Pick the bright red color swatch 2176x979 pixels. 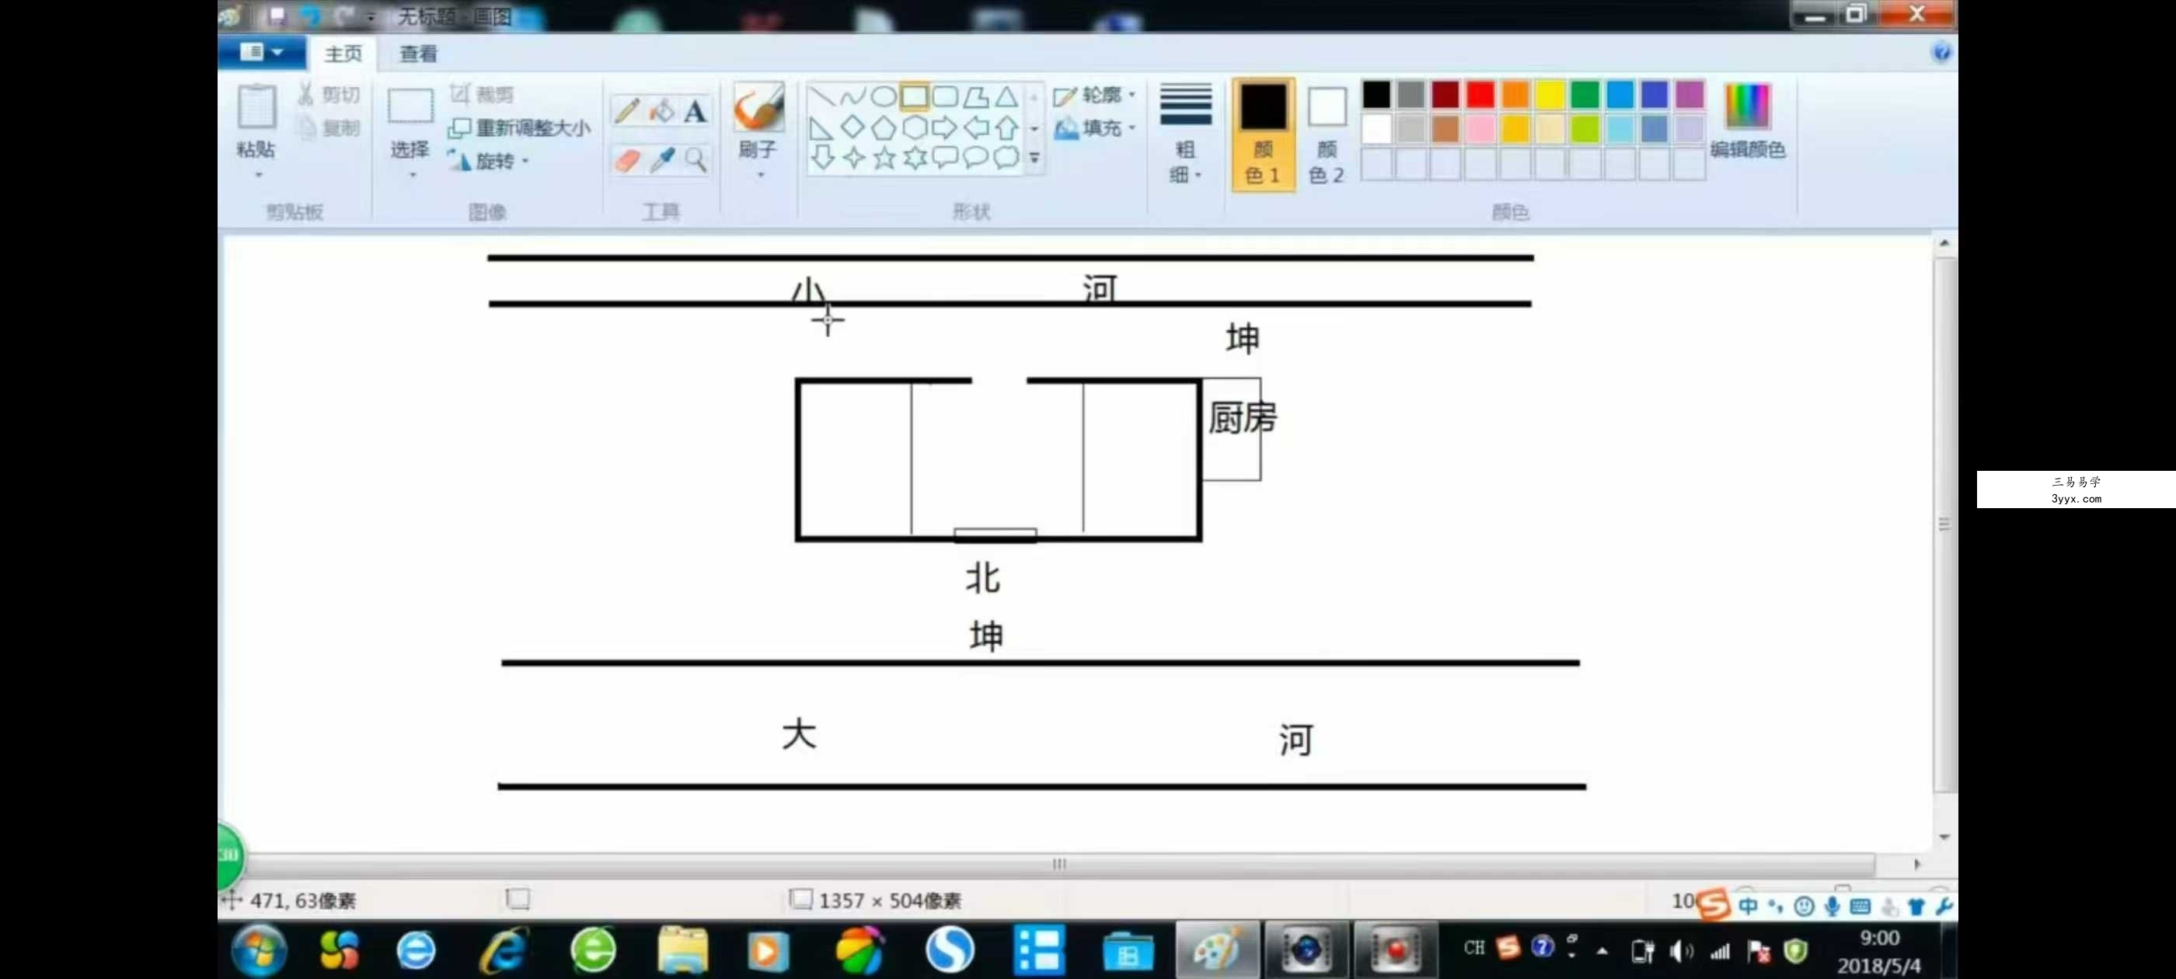point(1480,96)
